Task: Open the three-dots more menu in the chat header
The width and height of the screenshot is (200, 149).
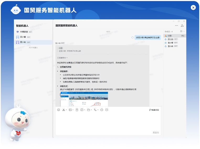Action: click(x=176, y=25)
